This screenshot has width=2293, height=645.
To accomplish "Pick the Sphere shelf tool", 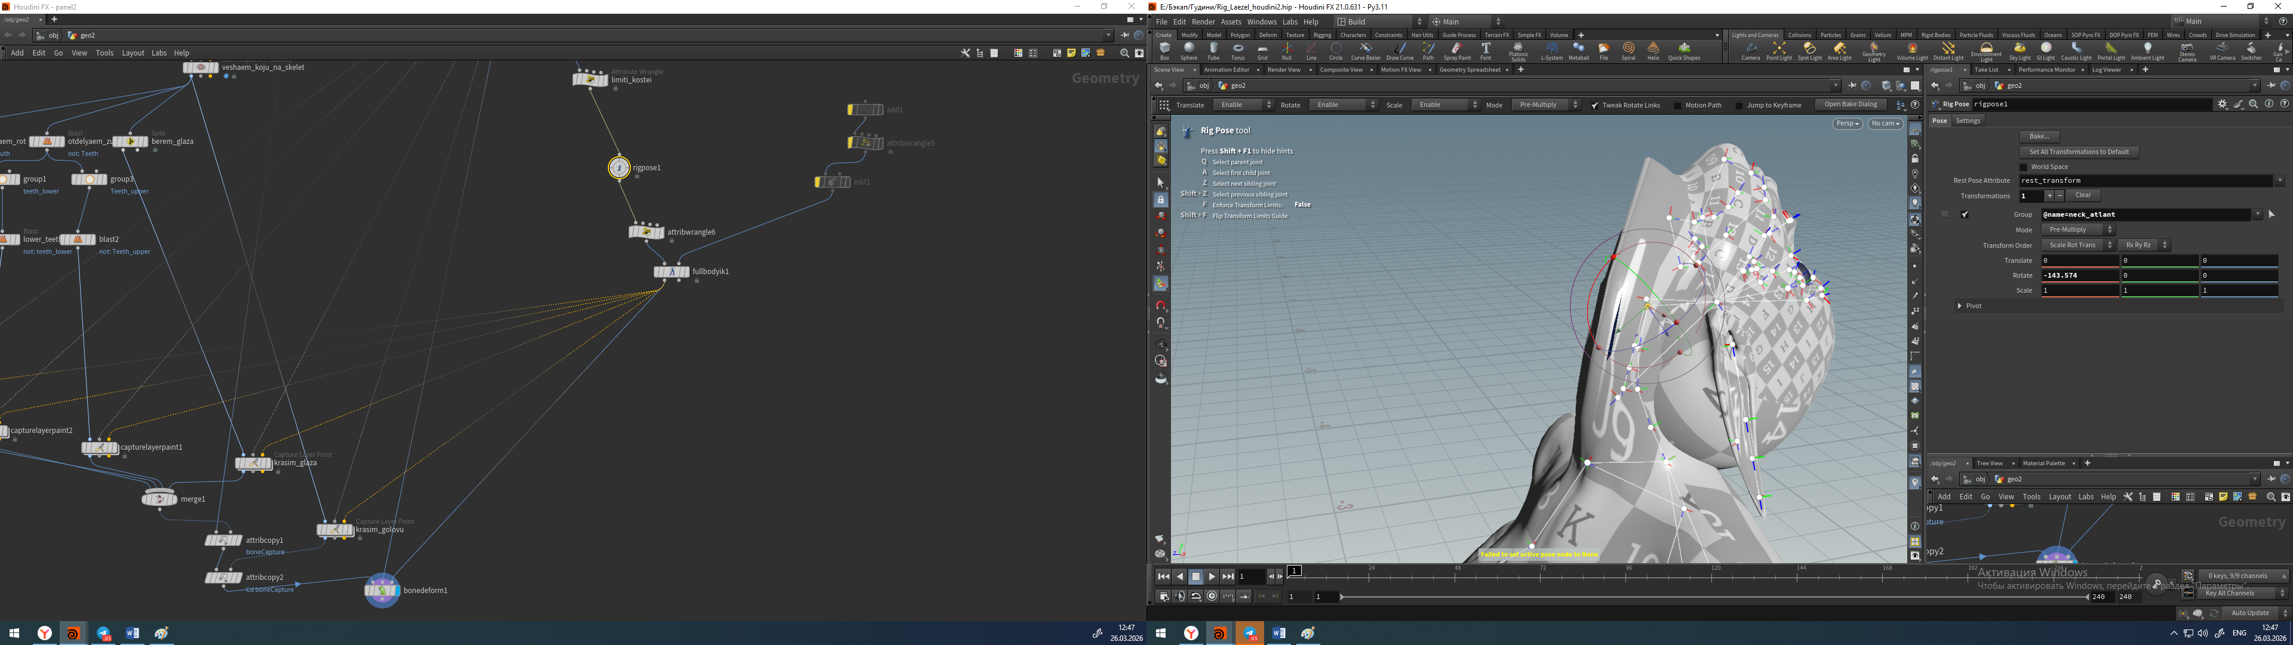I will click(x=1189, y=52).
